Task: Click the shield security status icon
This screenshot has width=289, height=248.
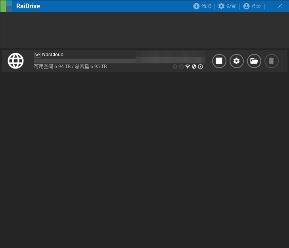Action: click(x=194, y=67)
